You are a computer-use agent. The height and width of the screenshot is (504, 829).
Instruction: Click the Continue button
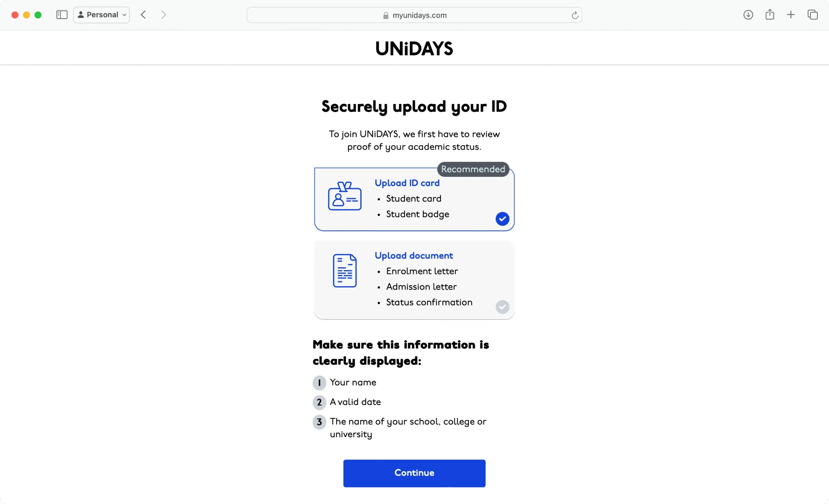click(x=414, y=473)
